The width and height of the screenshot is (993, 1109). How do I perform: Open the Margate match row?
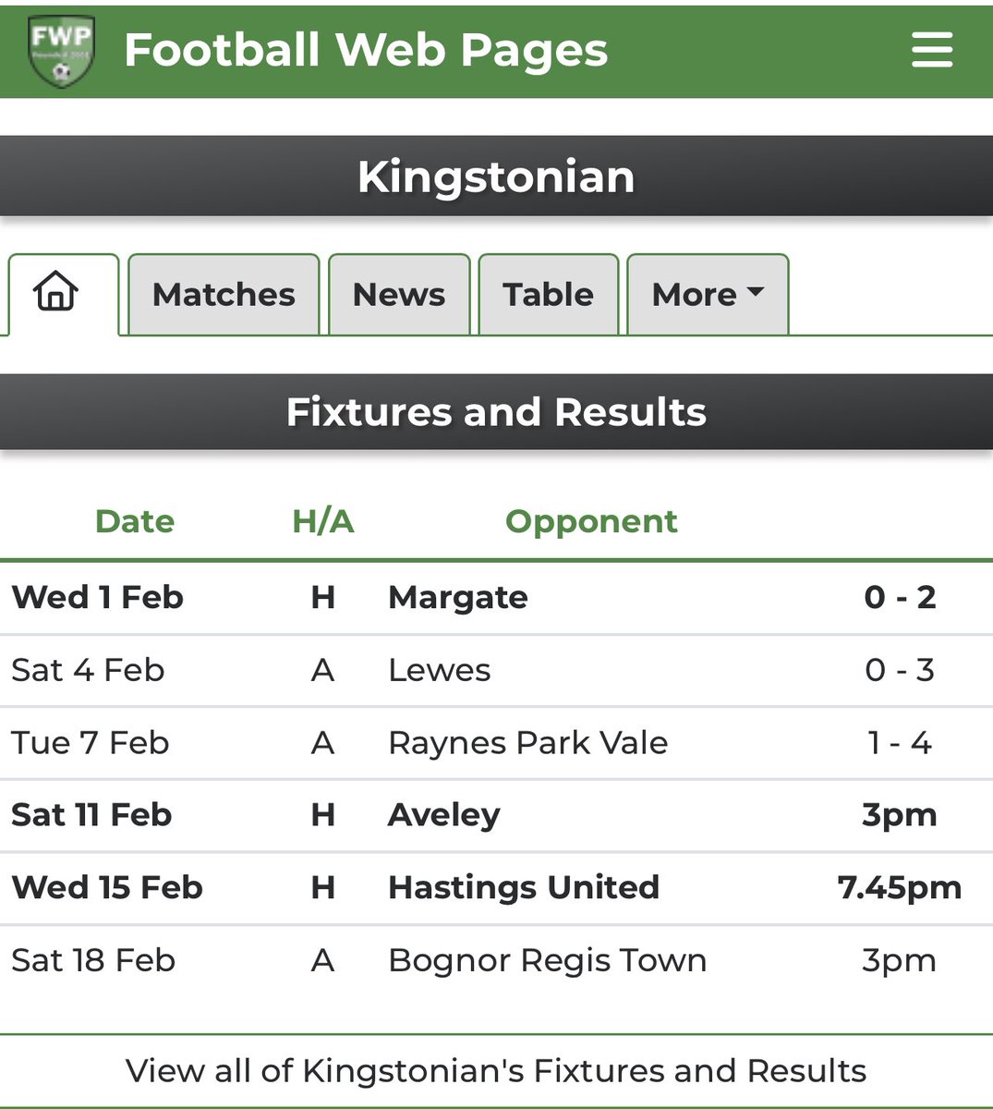(496, 597)
